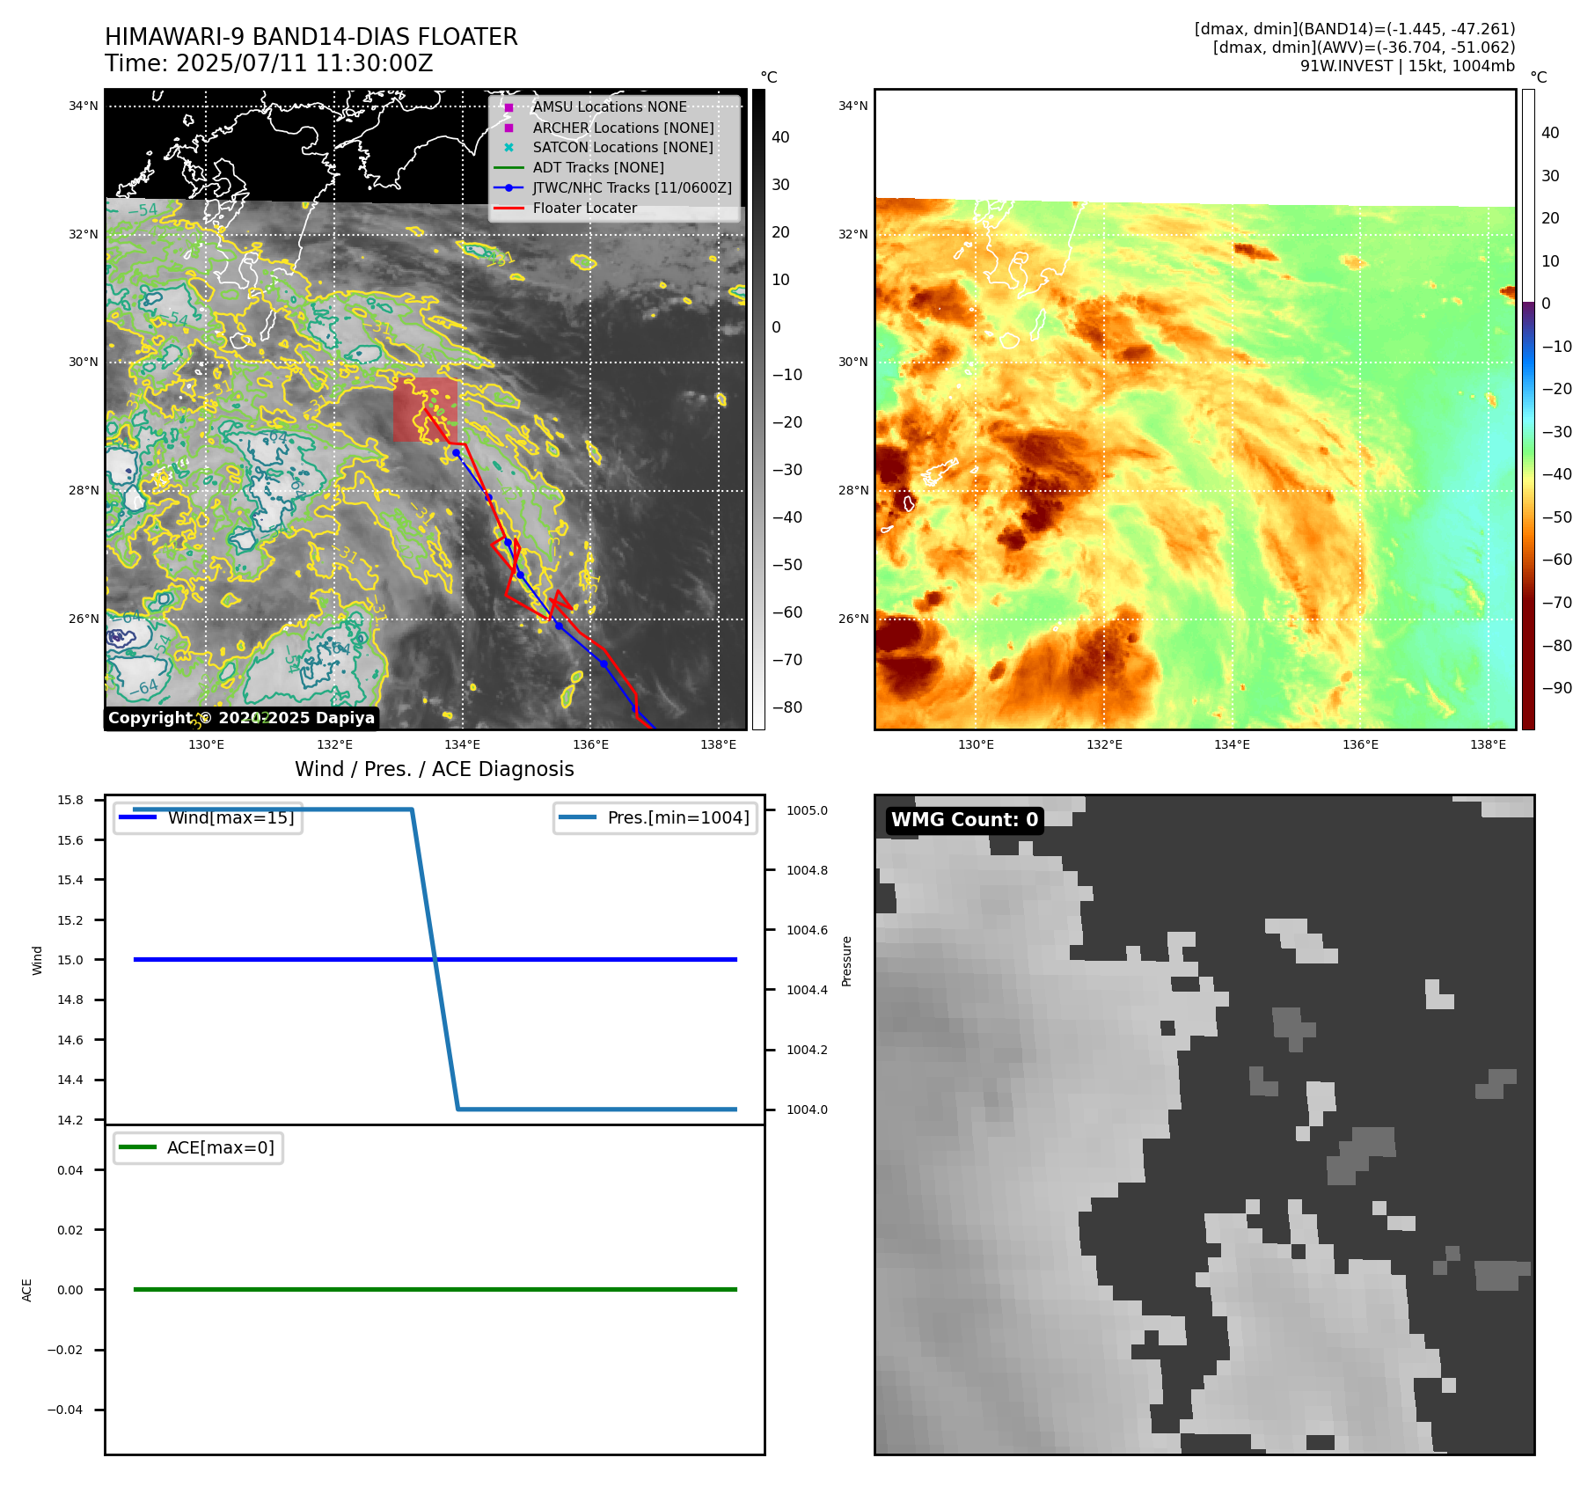Click the 1004.0 pressure axis tick label
Screen dimensions: 1595x1487
pos(807,1110)
